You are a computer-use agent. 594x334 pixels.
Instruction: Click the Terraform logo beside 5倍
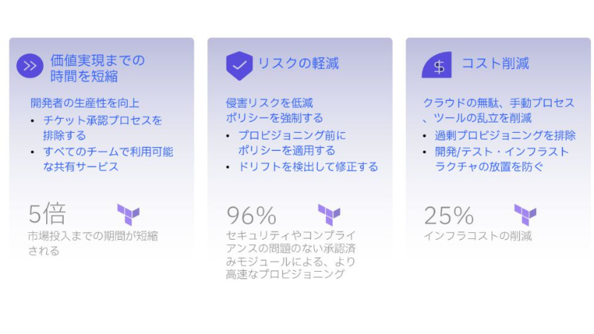[128, 215]
